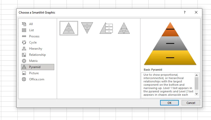Click the Office.com globe icon
Screen dimensions: 211x120
(24, 79)
